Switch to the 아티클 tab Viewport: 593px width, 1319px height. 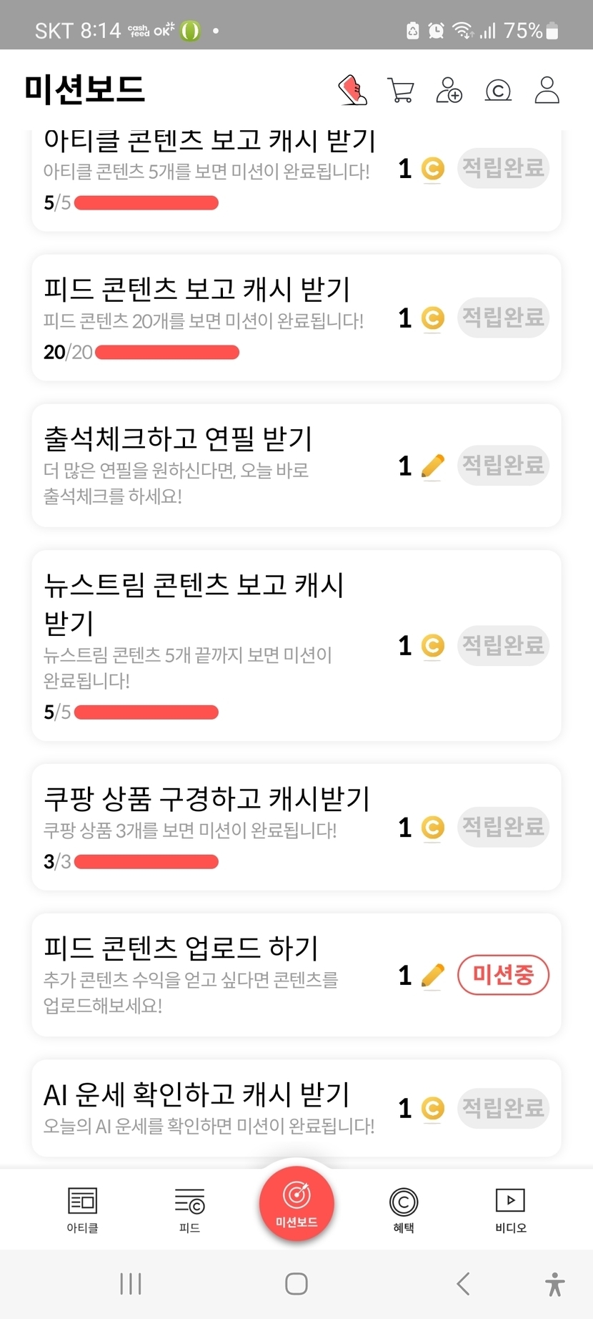click(x=82, y=1210)
